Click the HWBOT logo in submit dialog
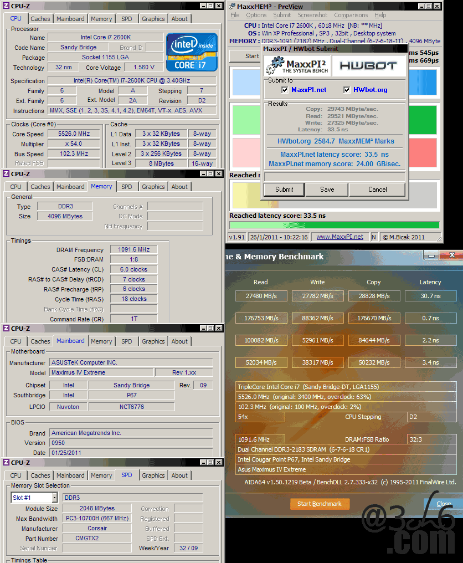Viewport: 463px width, 563px height. tap(368, 66)
